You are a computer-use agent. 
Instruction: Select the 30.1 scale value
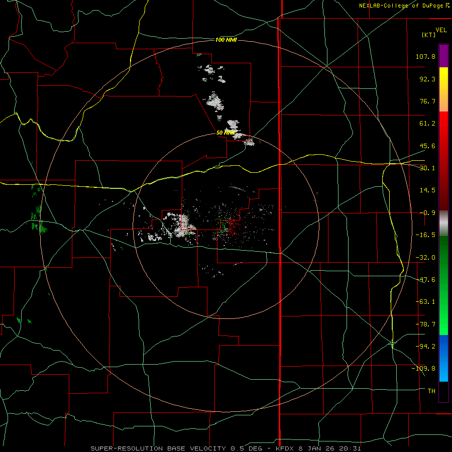coord(427,168)
